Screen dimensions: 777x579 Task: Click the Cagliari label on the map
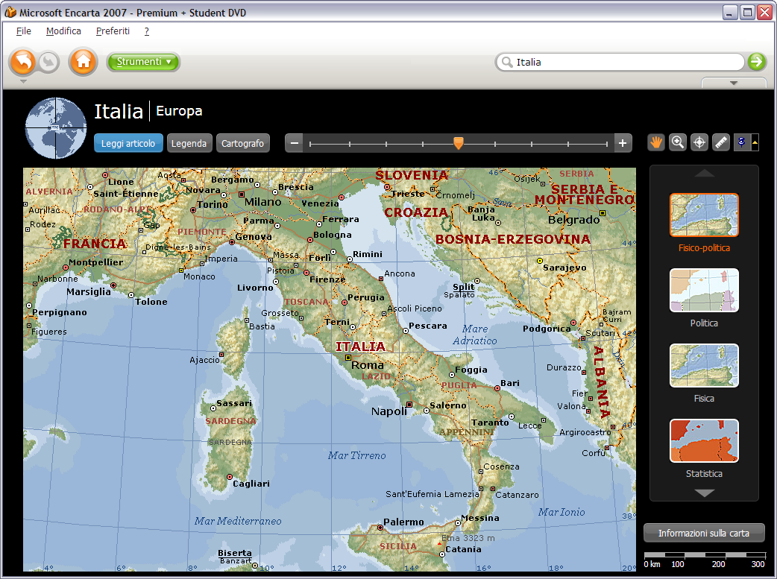(251, 484)
